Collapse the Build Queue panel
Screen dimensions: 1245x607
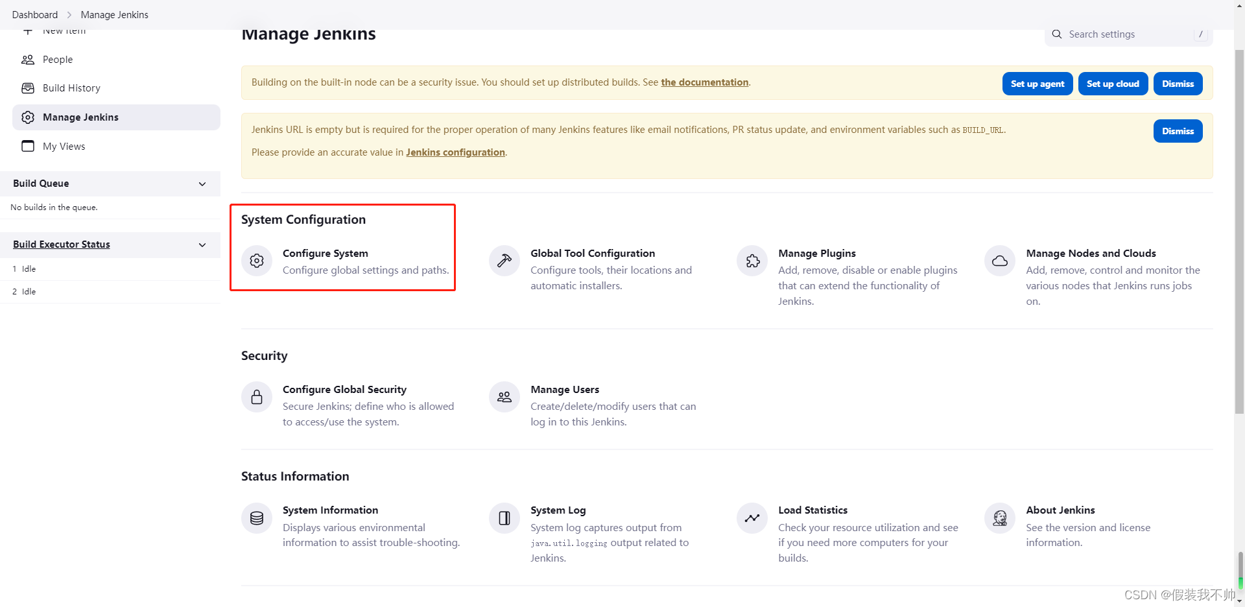coord(202,184)
